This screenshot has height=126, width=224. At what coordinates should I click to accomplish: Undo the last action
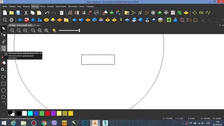click(47, 13)
